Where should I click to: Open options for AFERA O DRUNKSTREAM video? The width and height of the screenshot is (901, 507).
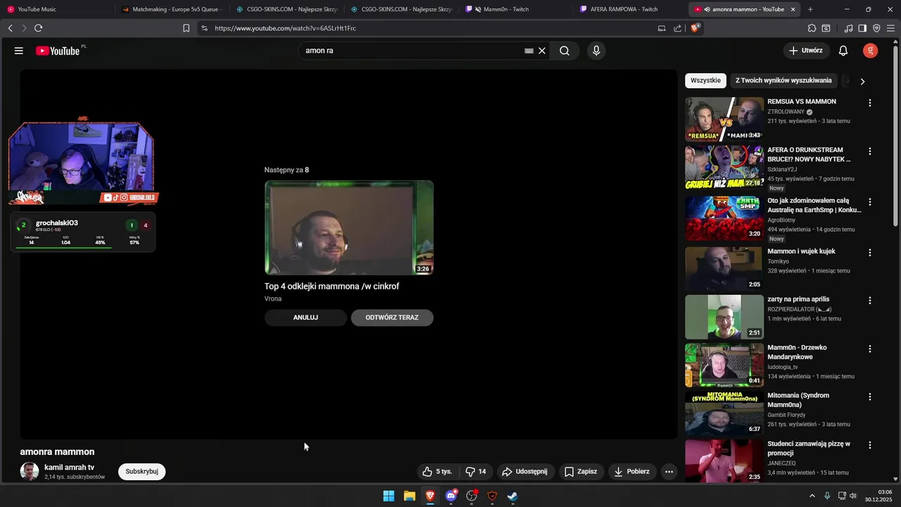click(869, 151)
